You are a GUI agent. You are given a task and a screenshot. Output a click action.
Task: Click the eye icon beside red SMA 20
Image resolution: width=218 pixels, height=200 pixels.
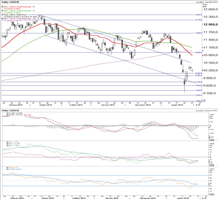3,7
